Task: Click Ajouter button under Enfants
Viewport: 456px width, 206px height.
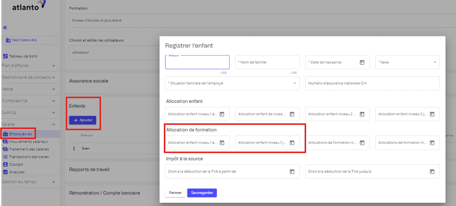Action: click(x=82, y=120)
